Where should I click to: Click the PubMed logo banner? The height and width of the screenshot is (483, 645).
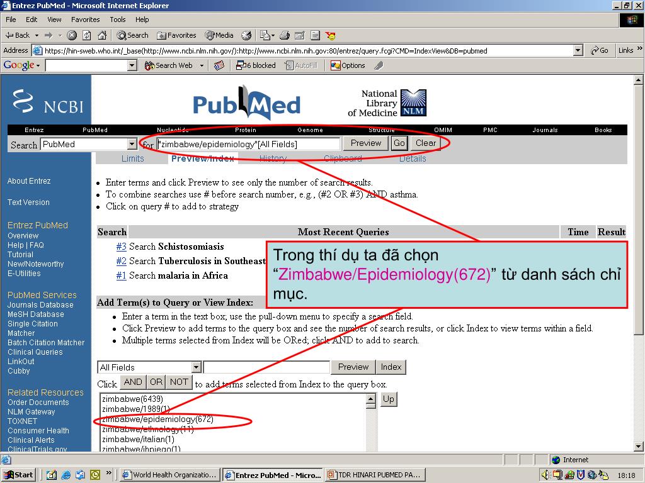[x=246, y=103]
